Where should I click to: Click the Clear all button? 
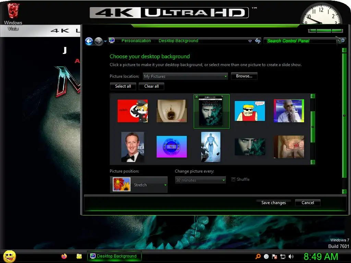coord(151,86)
